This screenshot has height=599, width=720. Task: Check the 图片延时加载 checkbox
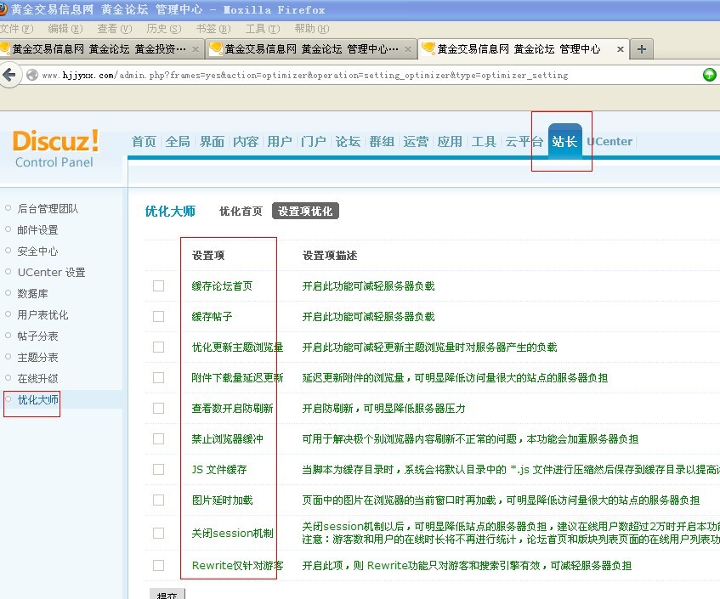click(158, 500)
